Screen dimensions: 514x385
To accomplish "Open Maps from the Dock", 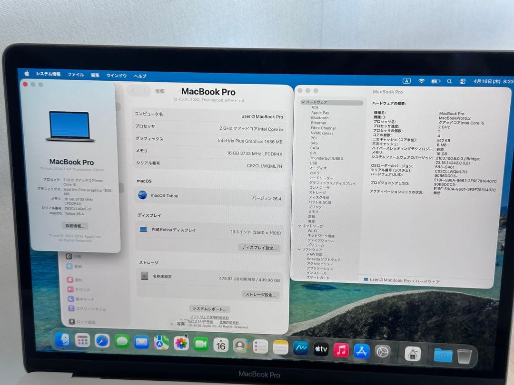I will 161,343.
